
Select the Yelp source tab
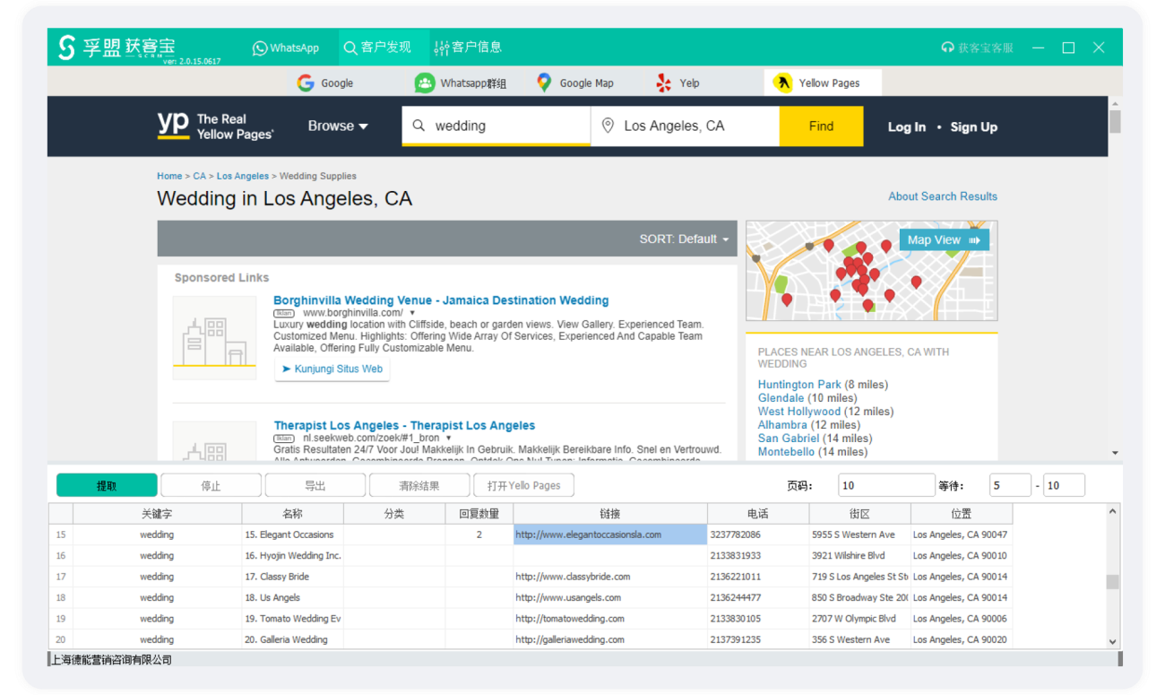pos(677,83)
